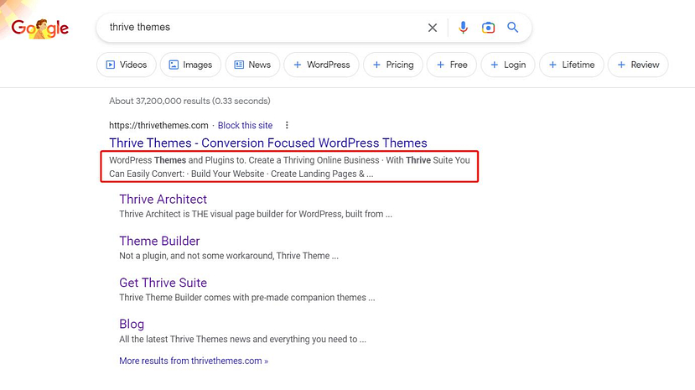Open the Theme Builder sitelink

click(159, 241)
